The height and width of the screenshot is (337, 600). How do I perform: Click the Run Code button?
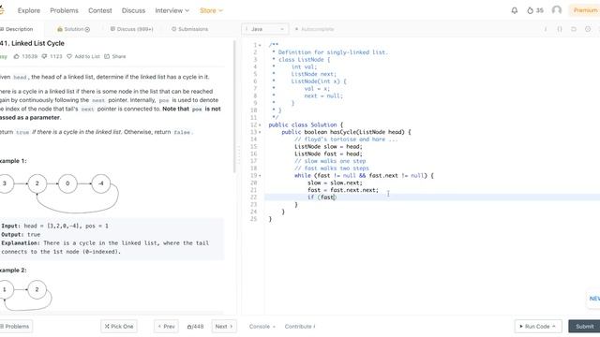pos(537,327)
